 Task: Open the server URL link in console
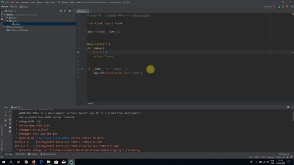52,138
